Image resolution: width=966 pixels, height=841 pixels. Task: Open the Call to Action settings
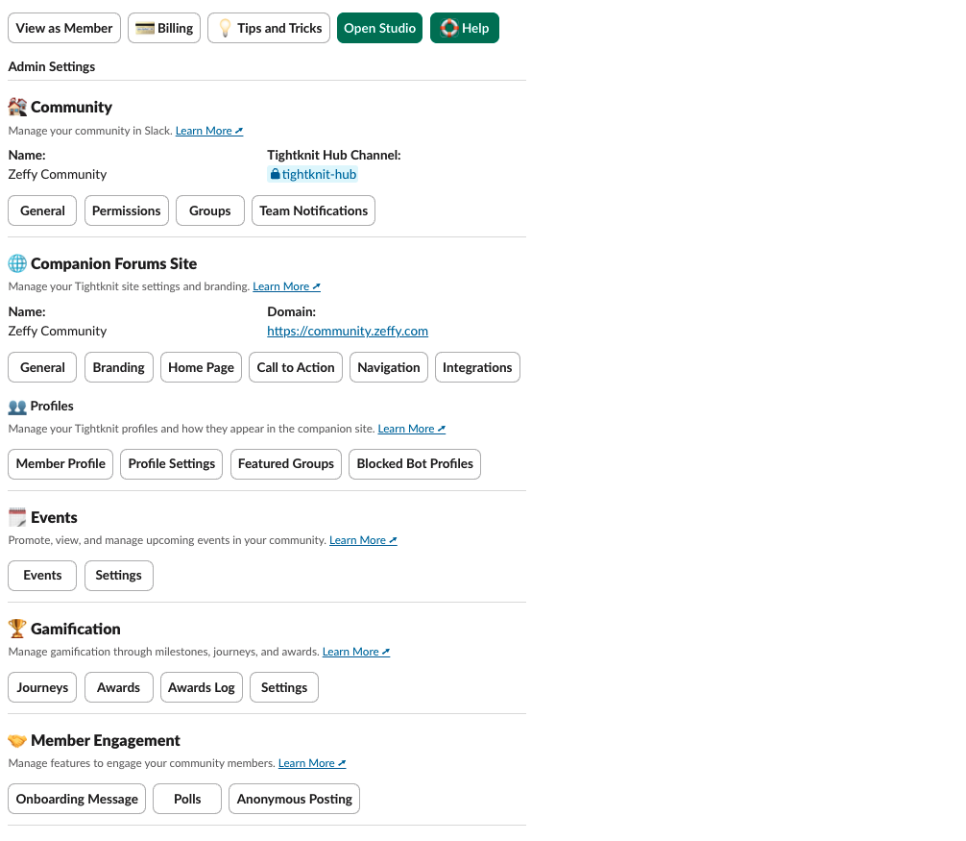[295, 367]
